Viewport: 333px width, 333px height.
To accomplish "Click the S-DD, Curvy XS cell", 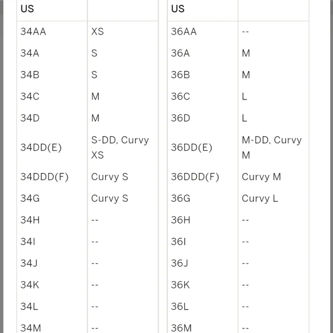I will click(x=120, y=147).
